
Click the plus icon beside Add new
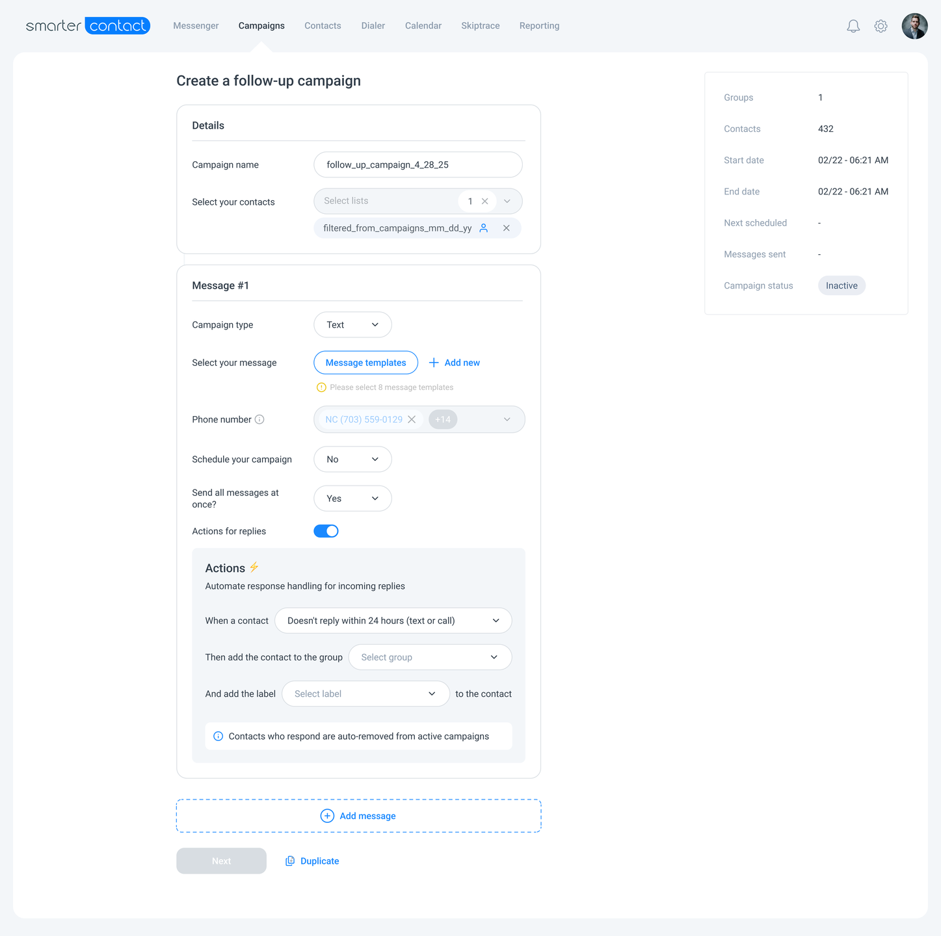(434, 363)
